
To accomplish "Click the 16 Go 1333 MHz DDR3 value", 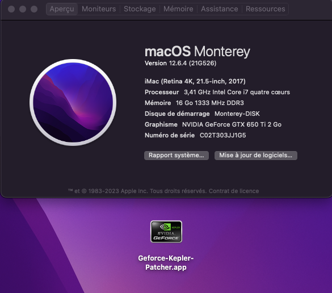I will tap(209, 103).
